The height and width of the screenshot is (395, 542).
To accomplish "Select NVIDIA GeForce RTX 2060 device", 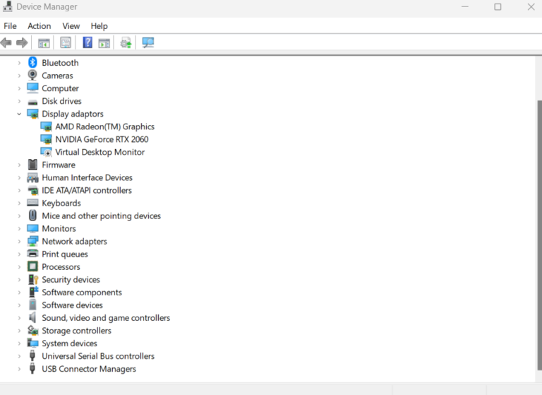I will [x=102, y=139].
